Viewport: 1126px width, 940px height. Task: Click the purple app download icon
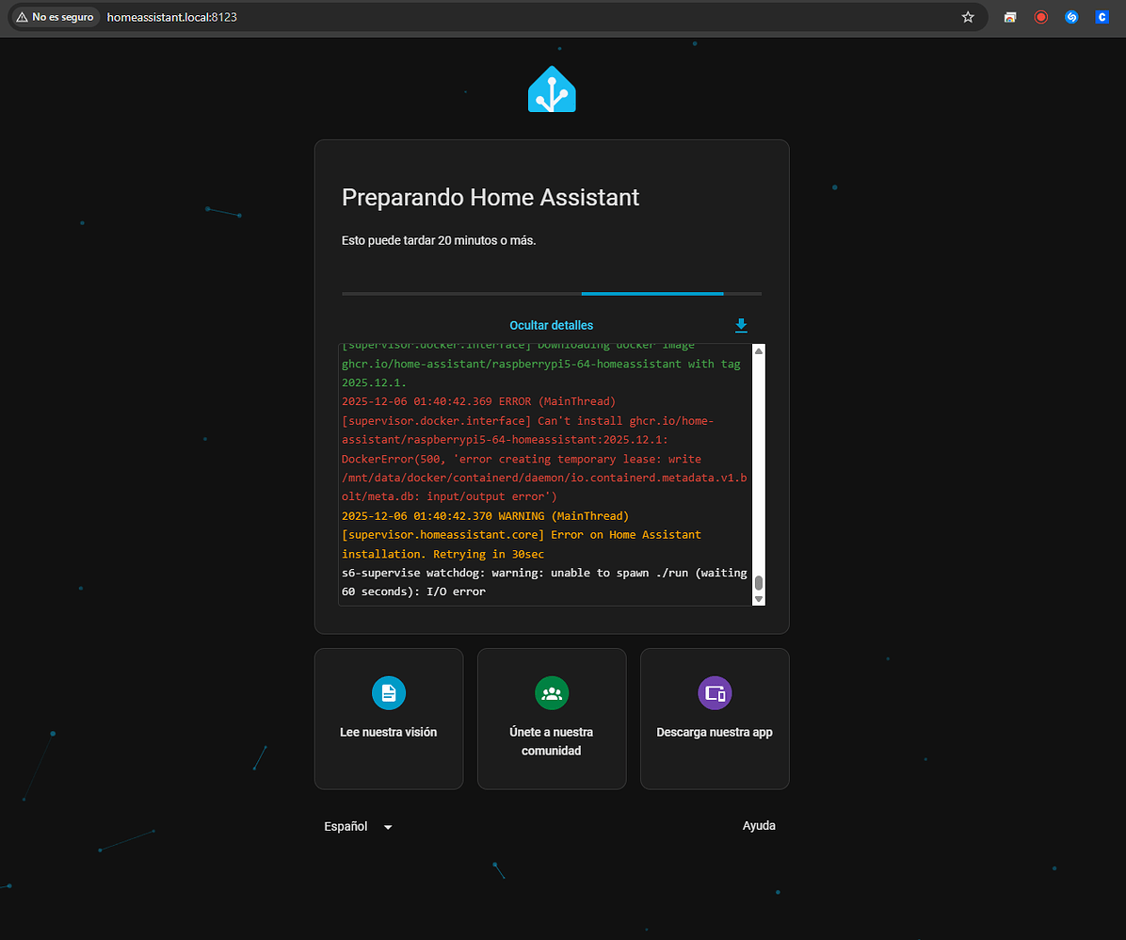(x=715, y=692)
